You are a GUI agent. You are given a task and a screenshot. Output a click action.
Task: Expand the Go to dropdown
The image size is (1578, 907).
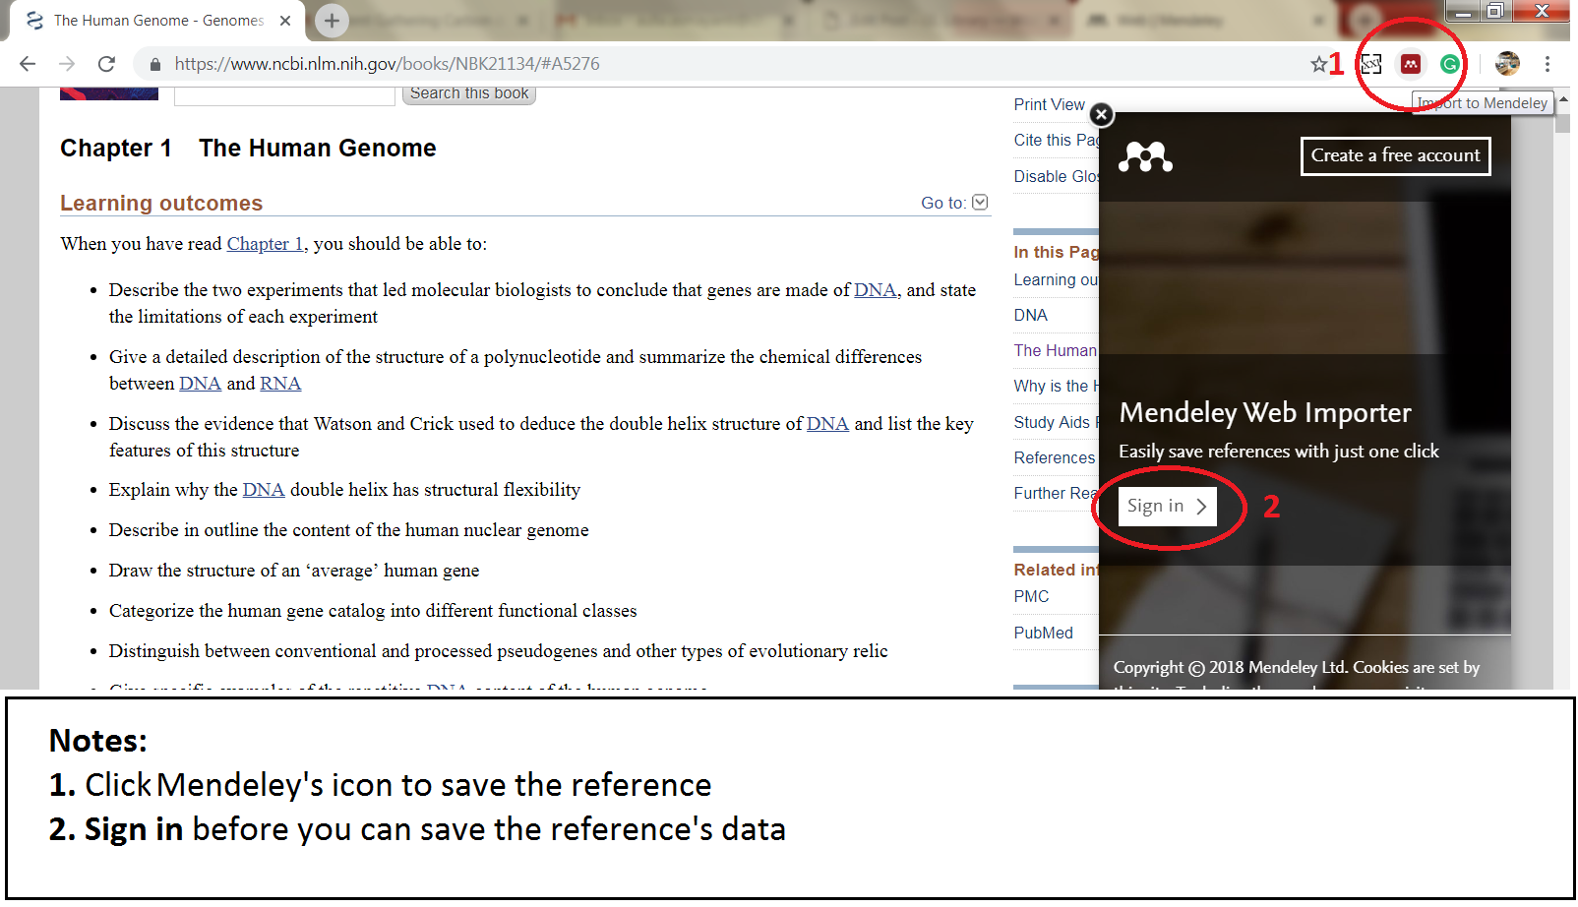point(980,202)
